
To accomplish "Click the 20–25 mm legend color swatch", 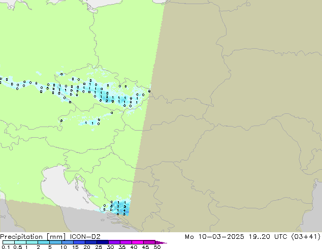I will (x=90, y=242).
